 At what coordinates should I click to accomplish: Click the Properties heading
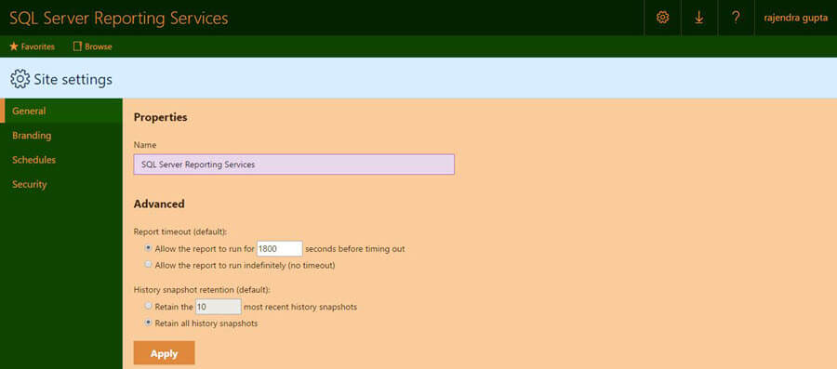click(x=160, y=117)
